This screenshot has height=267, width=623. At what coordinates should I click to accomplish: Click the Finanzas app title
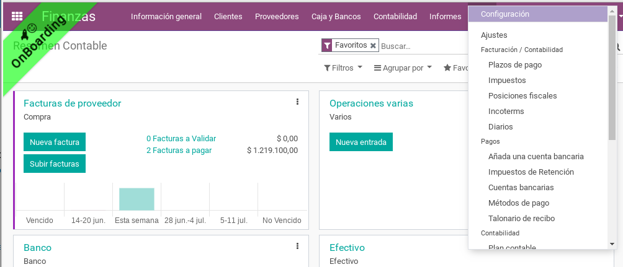[x=68, y=16]
